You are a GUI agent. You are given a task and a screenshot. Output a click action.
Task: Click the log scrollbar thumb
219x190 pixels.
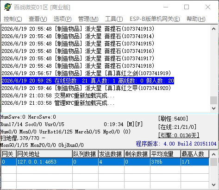(214, 101)
